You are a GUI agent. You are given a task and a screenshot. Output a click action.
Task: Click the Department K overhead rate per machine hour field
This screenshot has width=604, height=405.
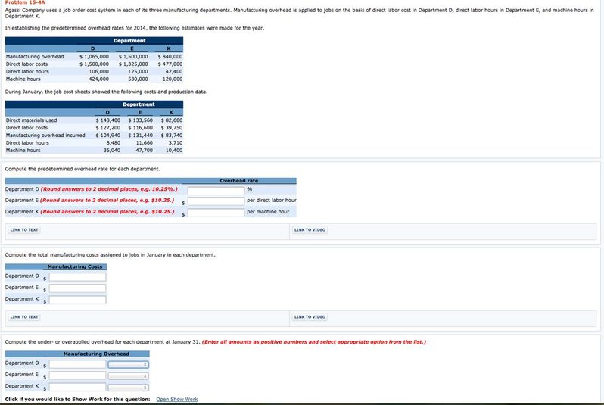click(x=216, y=213)
